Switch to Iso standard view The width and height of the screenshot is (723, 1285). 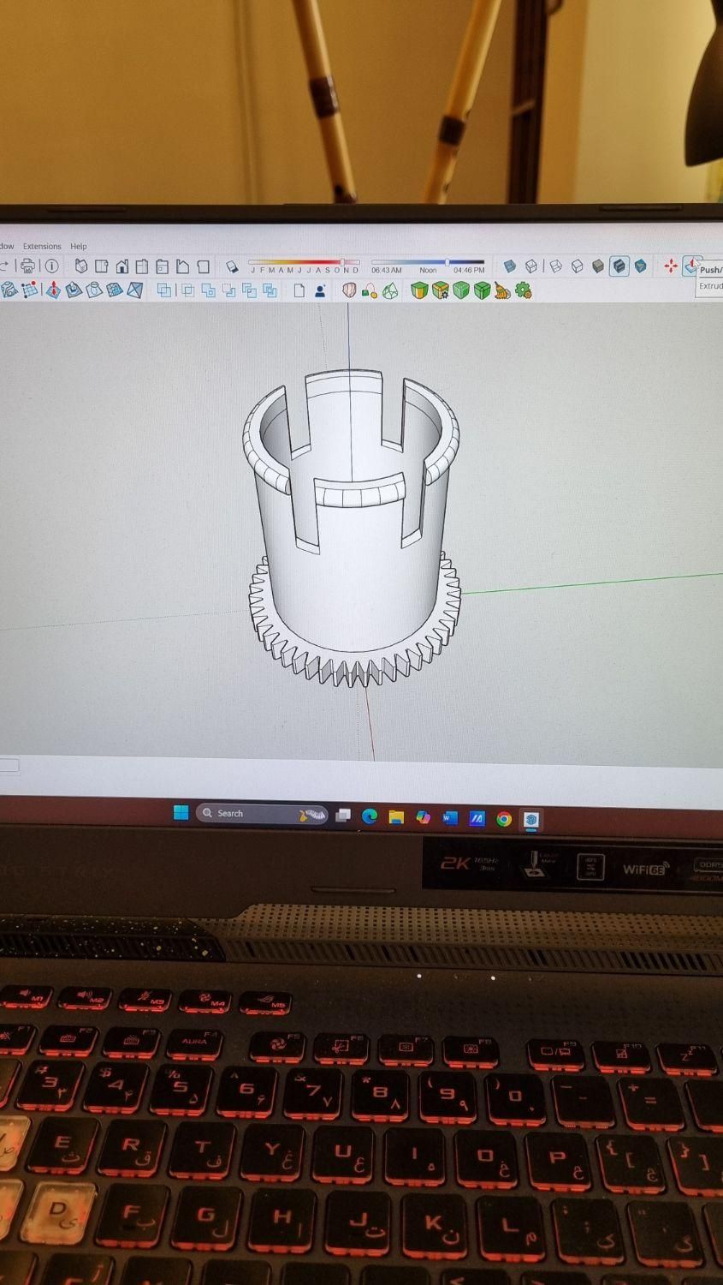[x=81, y=266]
